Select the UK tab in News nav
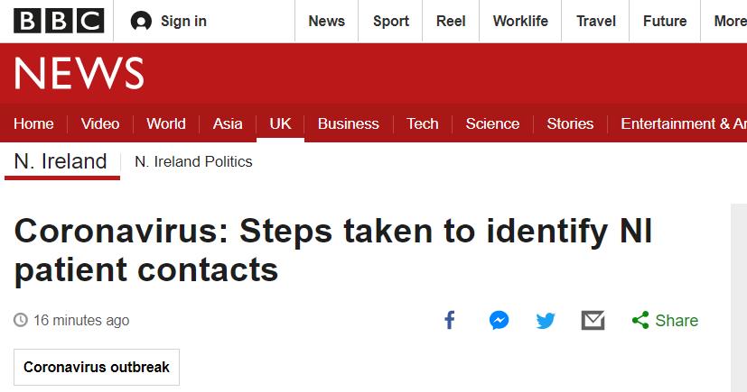 pyautogui.click(x=280, y=123)
